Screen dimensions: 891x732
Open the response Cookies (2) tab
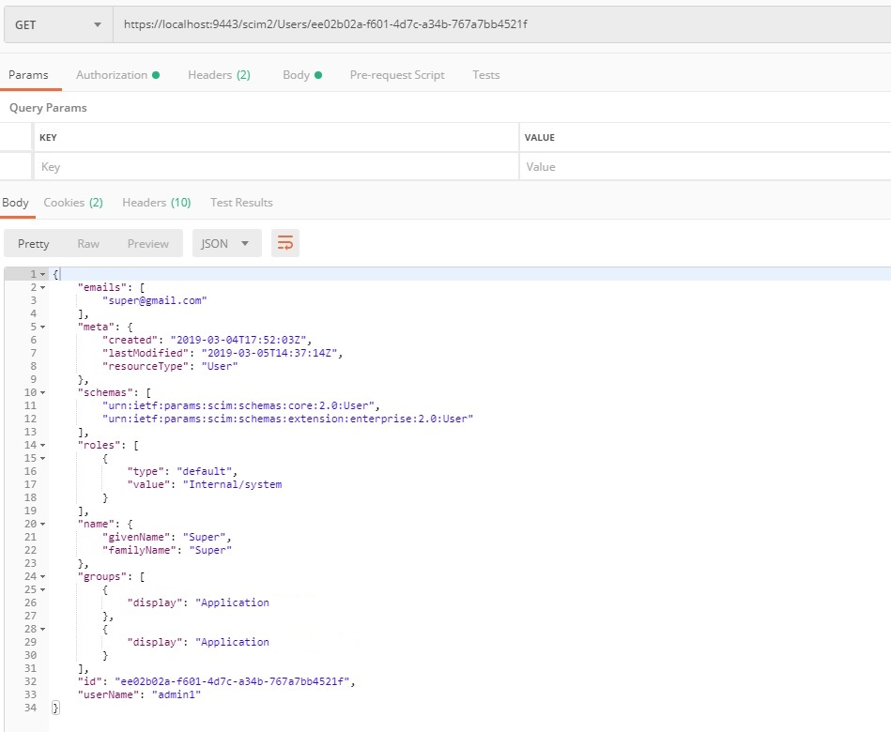tap(73, 203)
